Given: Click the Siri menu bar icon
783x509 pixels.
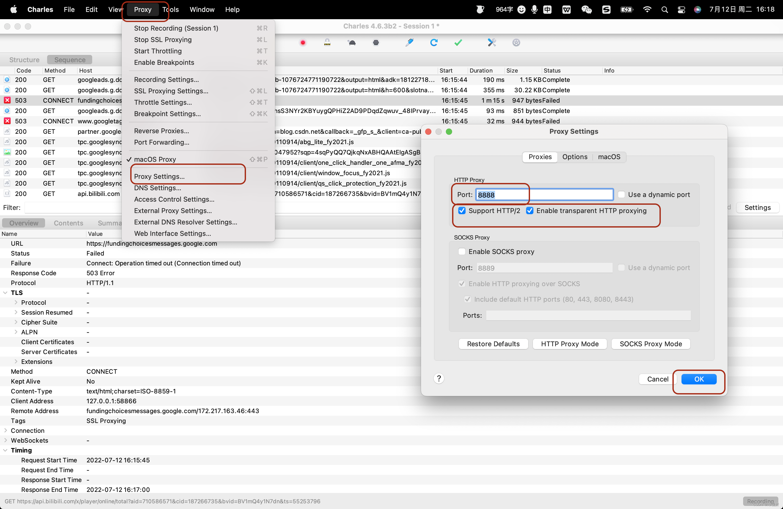Looking at the screenshot, I should [x=698, y=10].
